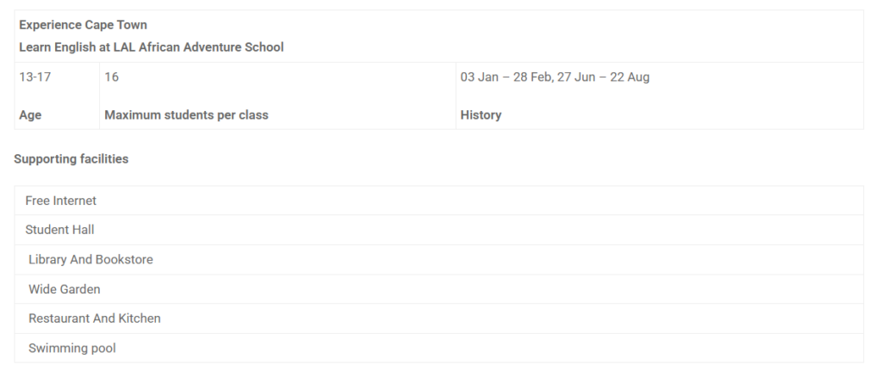Click the "Age" label
Image resolution: width=882 pixels, height=377 pixels.
click(30, 115)
